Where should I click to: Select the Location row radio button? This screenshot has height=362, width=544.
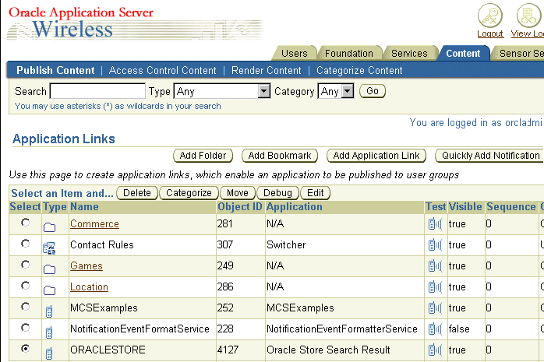pyautogui.click(x=25, y=286)
